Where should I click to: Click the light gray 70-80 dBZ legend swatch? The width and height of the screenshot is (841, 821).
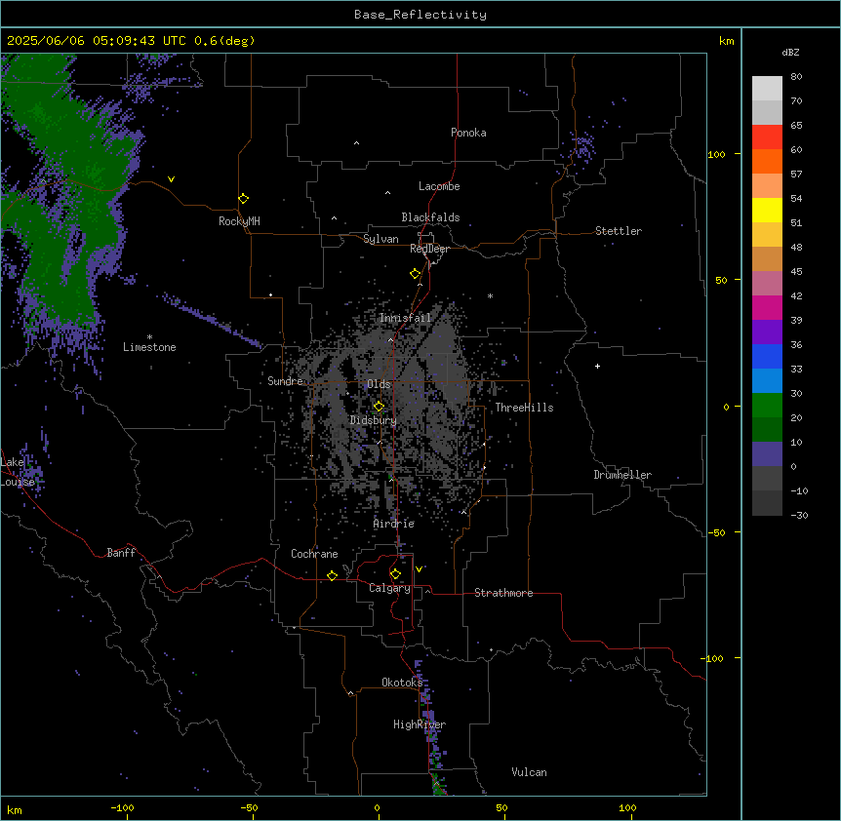coord(767,89)
